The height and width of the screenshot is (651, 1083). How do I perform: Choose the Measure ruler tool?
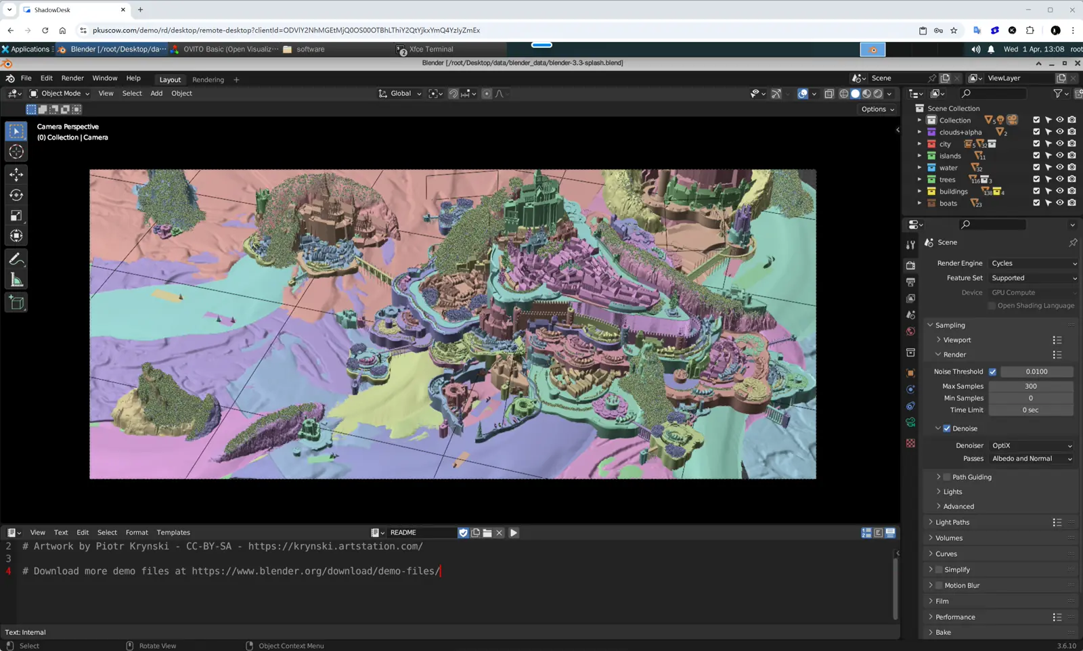(x=16, y=280)
